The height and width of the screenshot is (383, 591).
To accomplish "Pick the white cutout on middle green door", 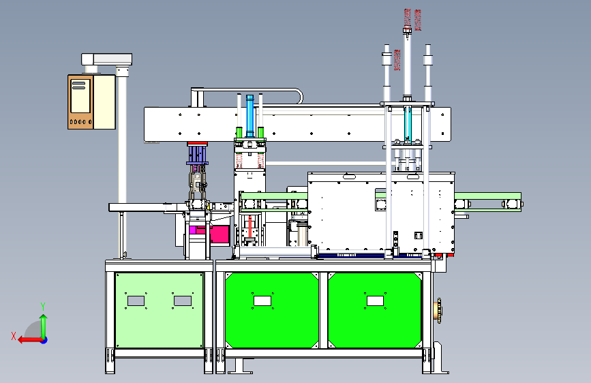I will pyautogui.click(x=262, y=301).
